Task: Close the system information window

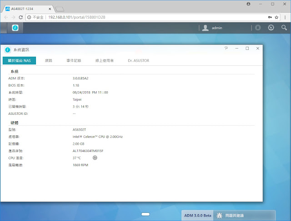Action: click(258, 49)
